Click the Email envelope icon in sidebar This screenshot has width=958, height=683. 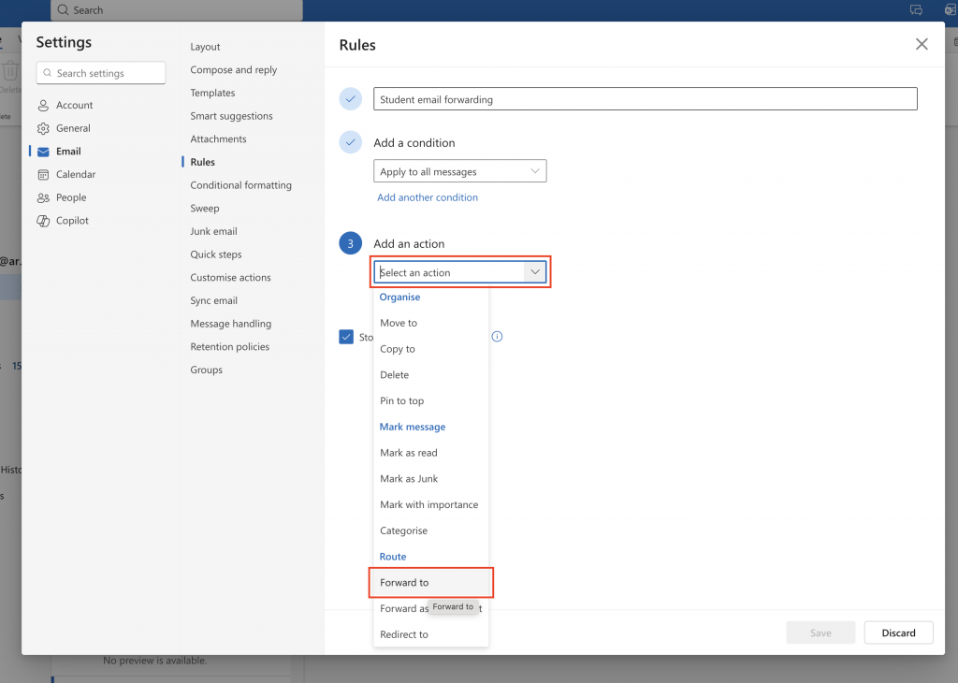[44, 151]
